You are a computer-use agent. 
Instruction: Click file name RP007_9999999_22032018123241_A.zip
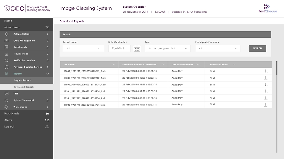tap(85, 71)
